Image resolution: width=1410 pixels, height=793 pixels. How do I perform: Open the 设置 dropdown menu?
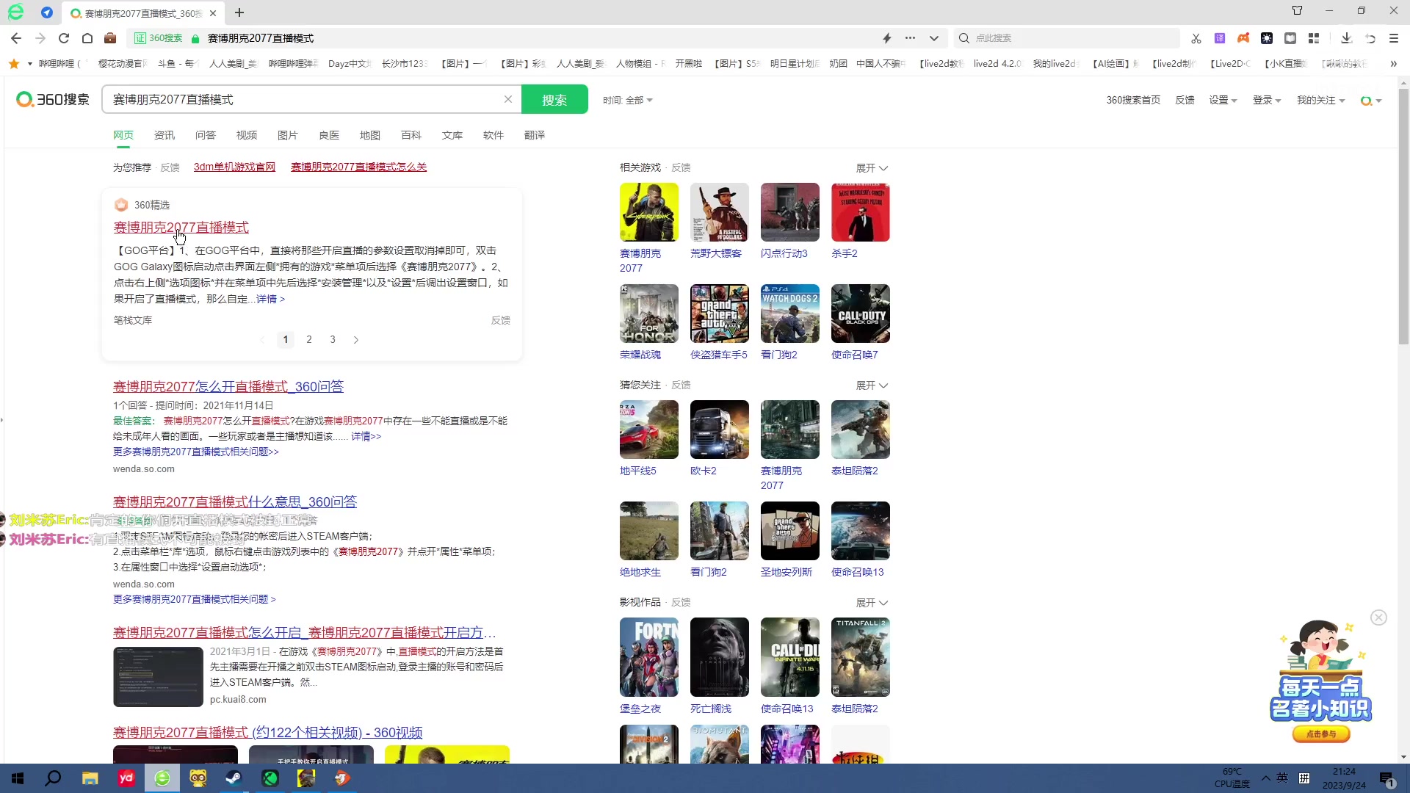pyautogui.click(x=1223, y=100)
